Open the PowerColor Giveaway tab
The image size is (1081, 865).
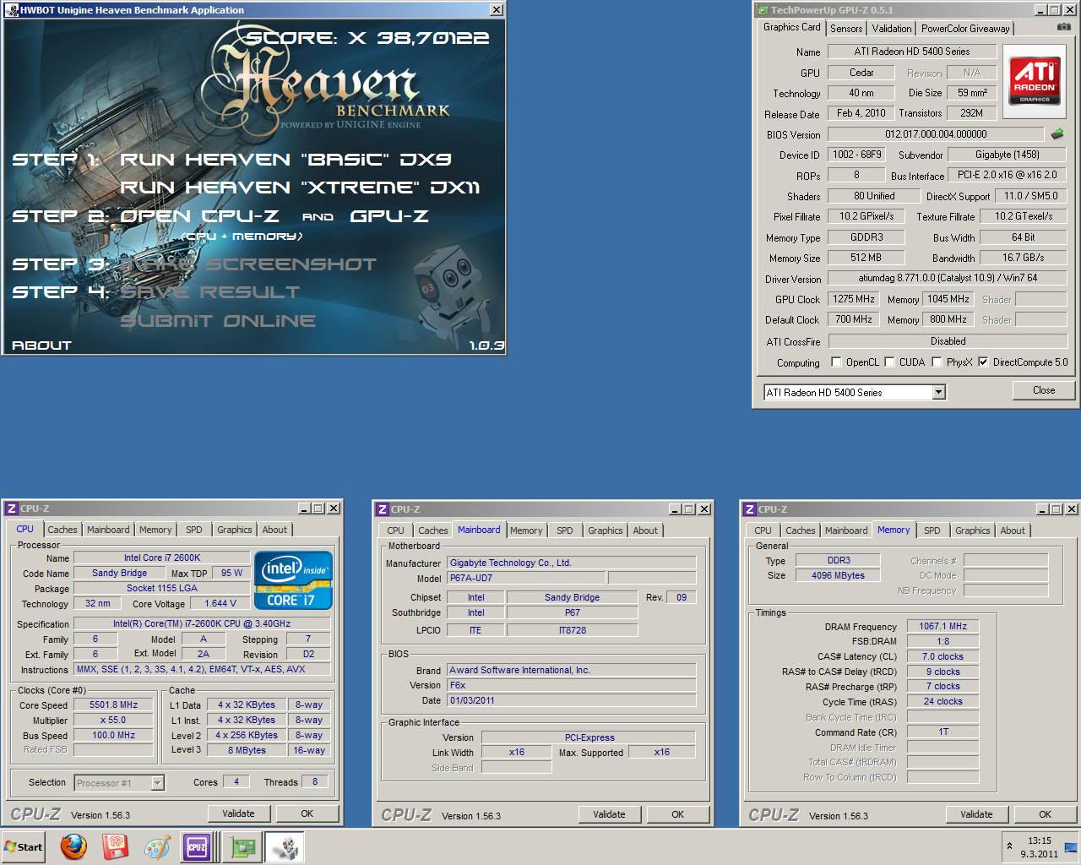click(x=965, y=28)
